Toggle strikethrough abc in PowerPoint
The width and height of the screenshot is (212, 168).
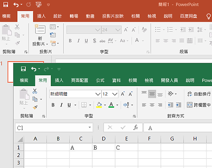coord(102,41)
